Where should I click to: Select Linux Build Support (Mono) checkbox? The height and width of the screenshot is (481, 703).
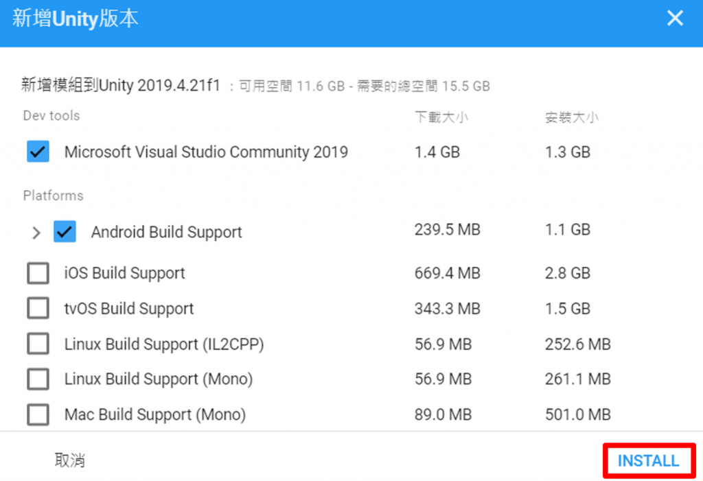tap(38, 379)
